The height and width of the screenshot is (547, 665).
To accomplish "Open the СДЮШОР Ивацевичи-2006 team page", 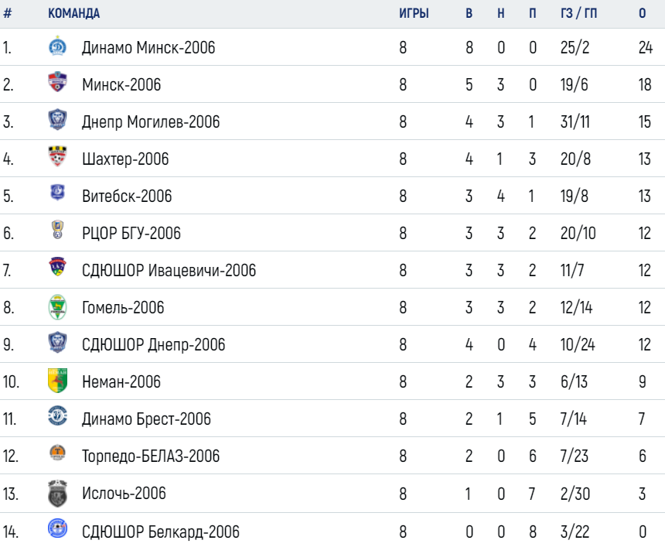I will coord(169,270).
